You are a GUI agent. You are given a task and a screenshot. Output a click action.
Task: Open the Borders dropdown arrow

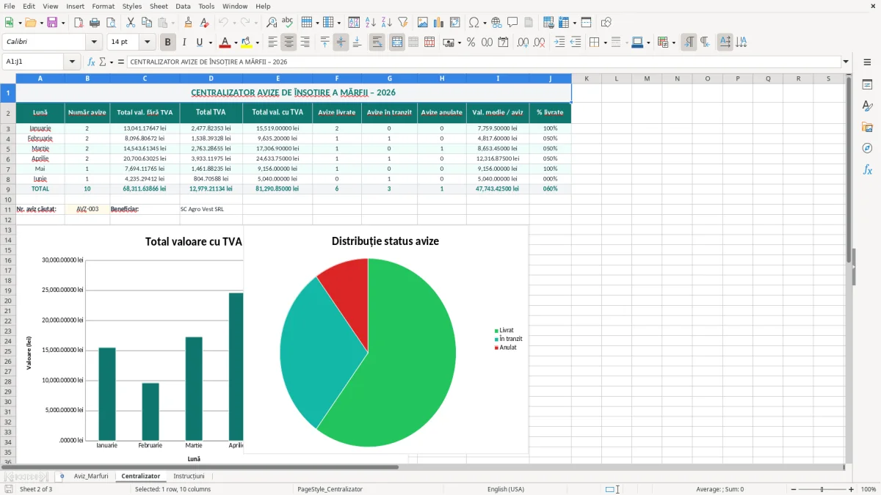605,43
